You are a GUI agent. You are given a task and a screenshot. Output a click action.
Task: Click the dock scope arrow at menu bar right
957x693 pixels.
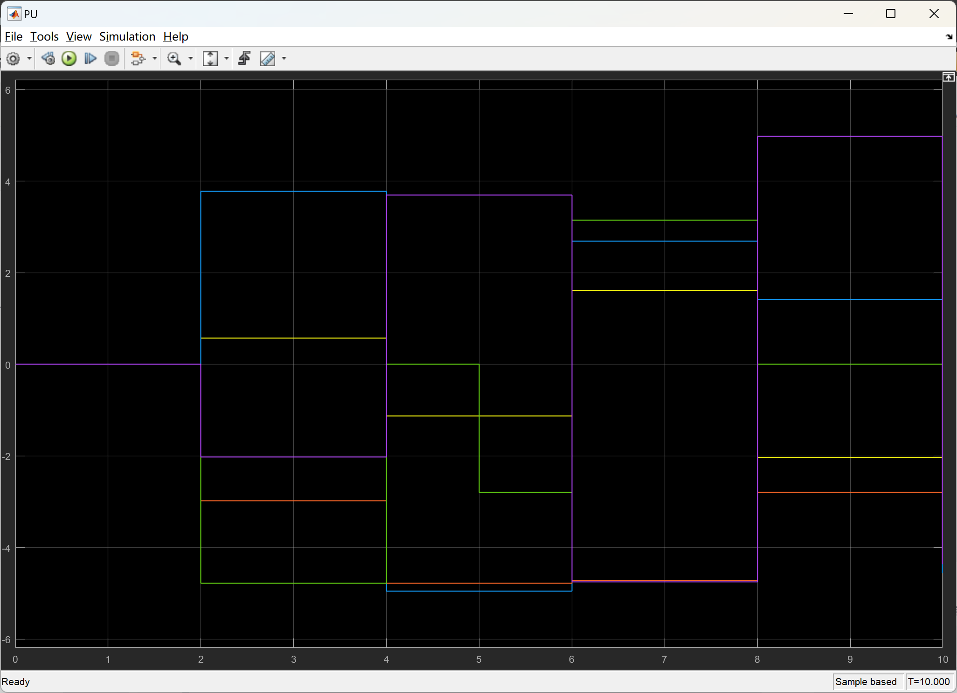(949, 37)
